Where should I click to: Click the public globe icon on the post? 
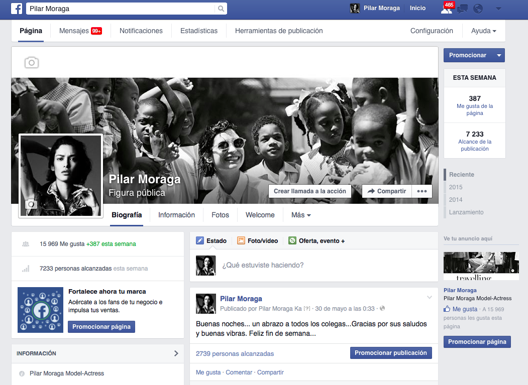click(x=382, y=308)
